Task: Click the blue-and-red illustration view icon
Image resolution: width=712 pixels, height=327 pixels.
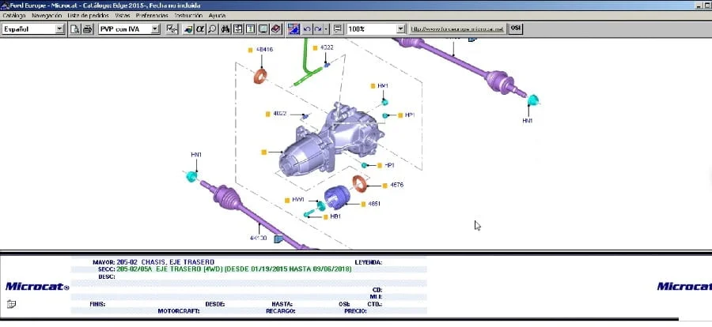Action: tap(294, 29)
